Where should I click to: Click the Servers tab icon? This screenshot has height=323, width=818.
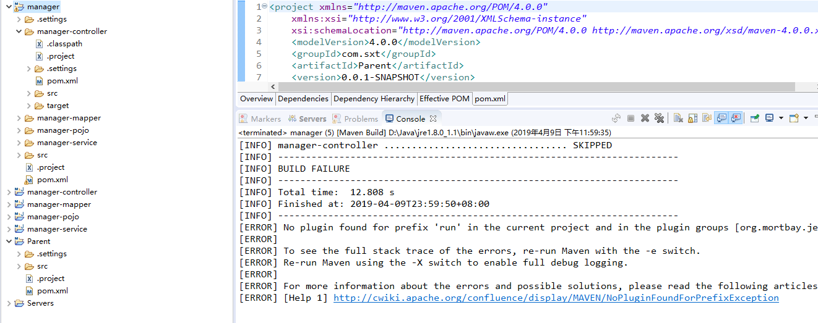(292, 119)
